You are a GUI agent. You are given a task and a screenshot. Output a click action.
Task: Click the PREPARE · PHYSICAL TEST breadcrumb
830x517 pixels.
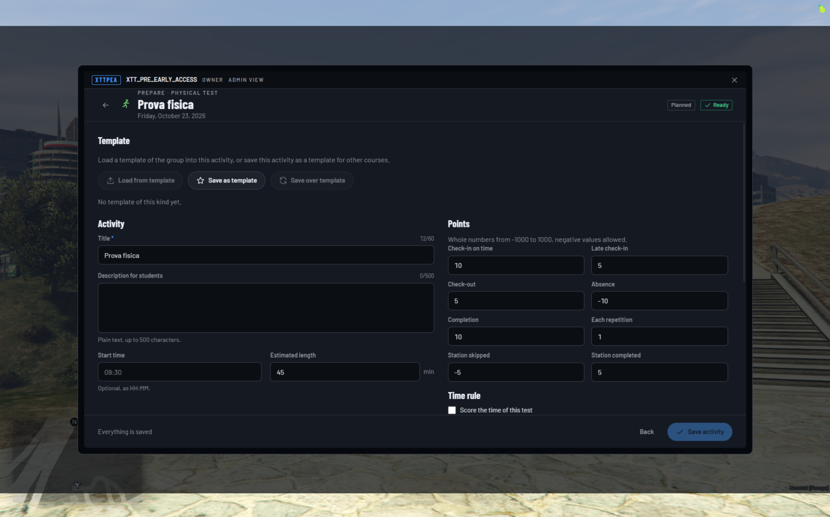point(178,93)
